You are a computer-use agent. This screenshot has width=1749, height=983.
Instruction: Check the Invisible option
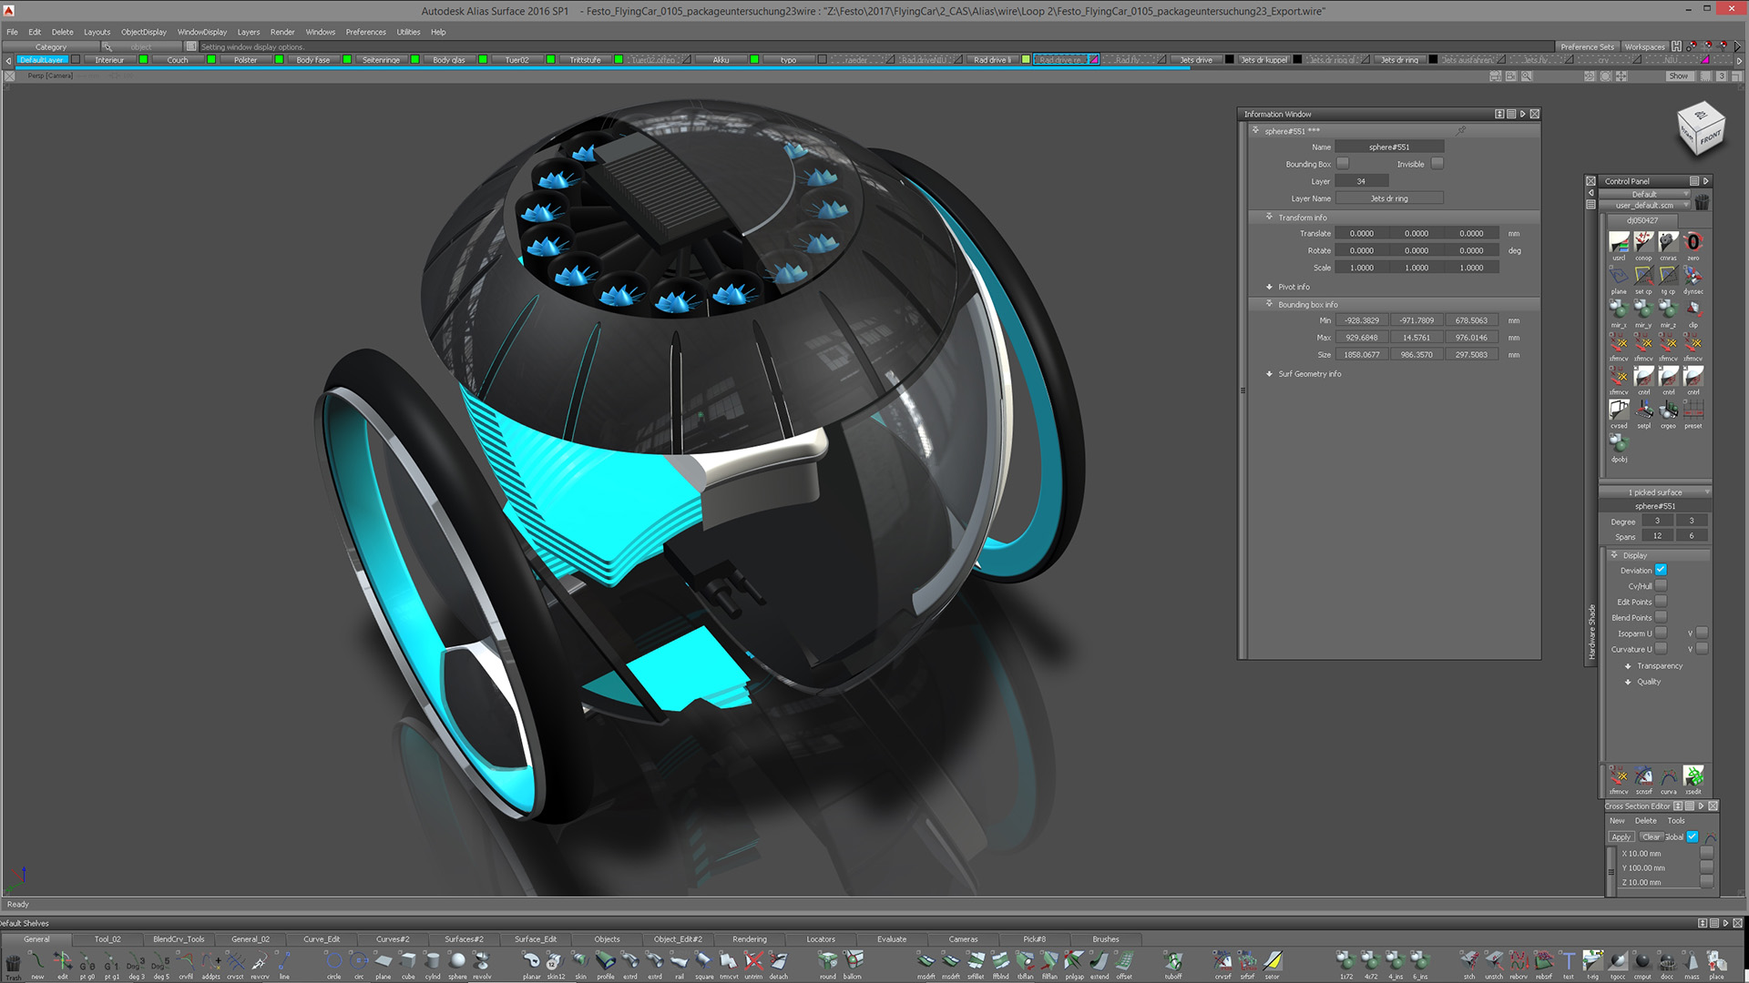point(1437,164)
